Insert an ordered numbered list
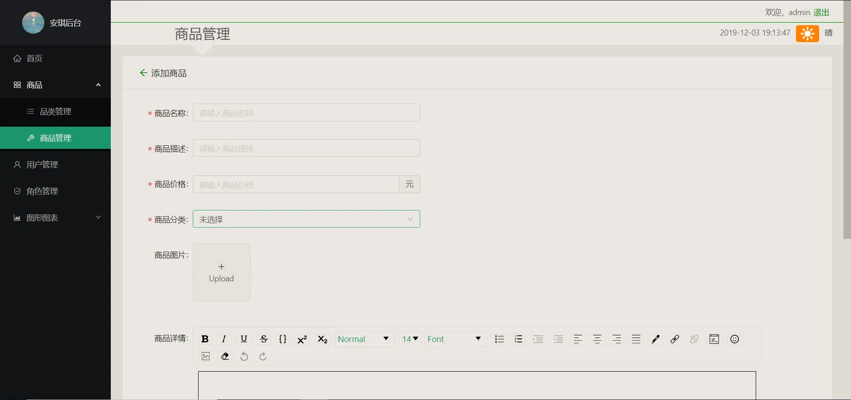This screenshot has height=400, width=851. pos(519,339)
